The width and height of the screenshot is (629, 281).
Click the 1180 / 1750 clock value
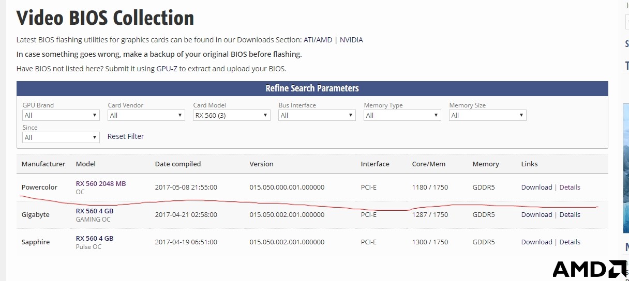(430, 187)
